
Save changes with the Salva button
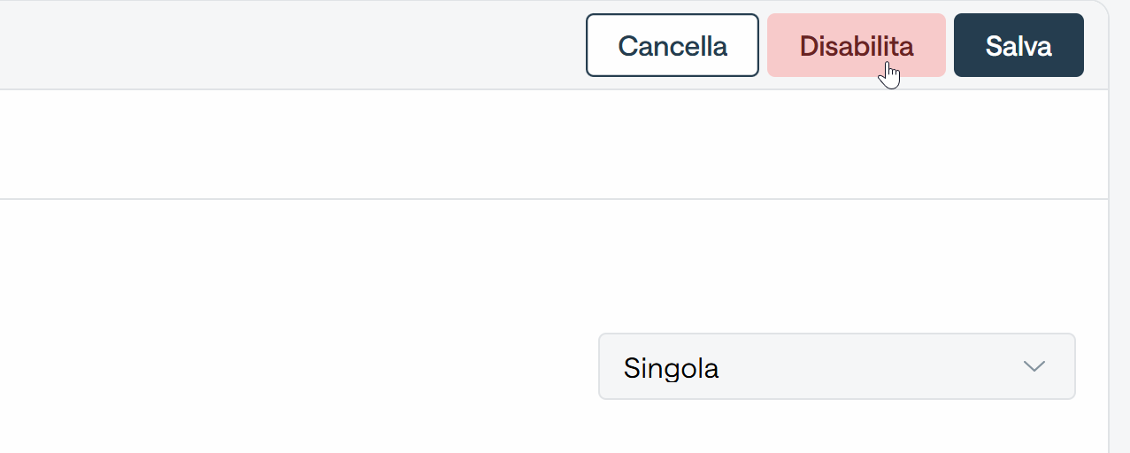pos(1019,45)
